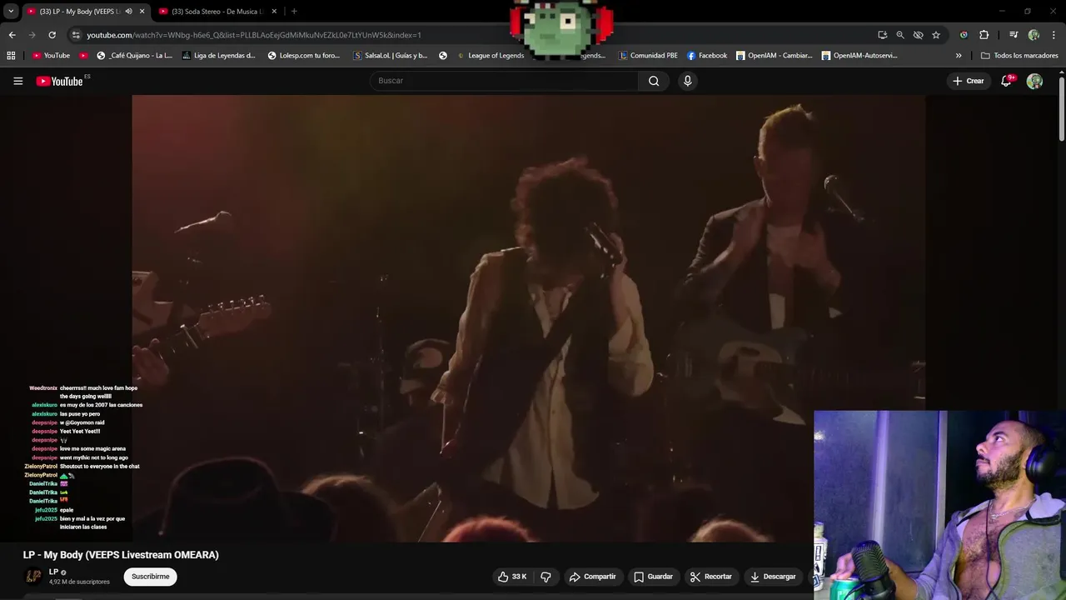Mute the LP - My Body tab audio
The image size is (1066, 600).
point(128,12)
